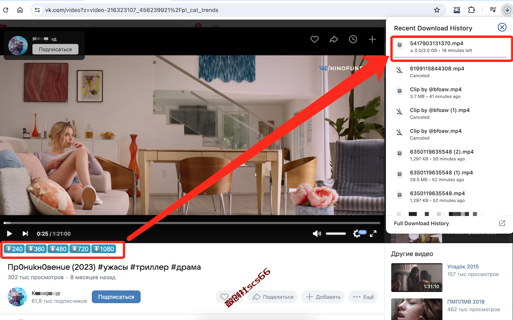Open the Ещё more options menu

coord(363,297)
